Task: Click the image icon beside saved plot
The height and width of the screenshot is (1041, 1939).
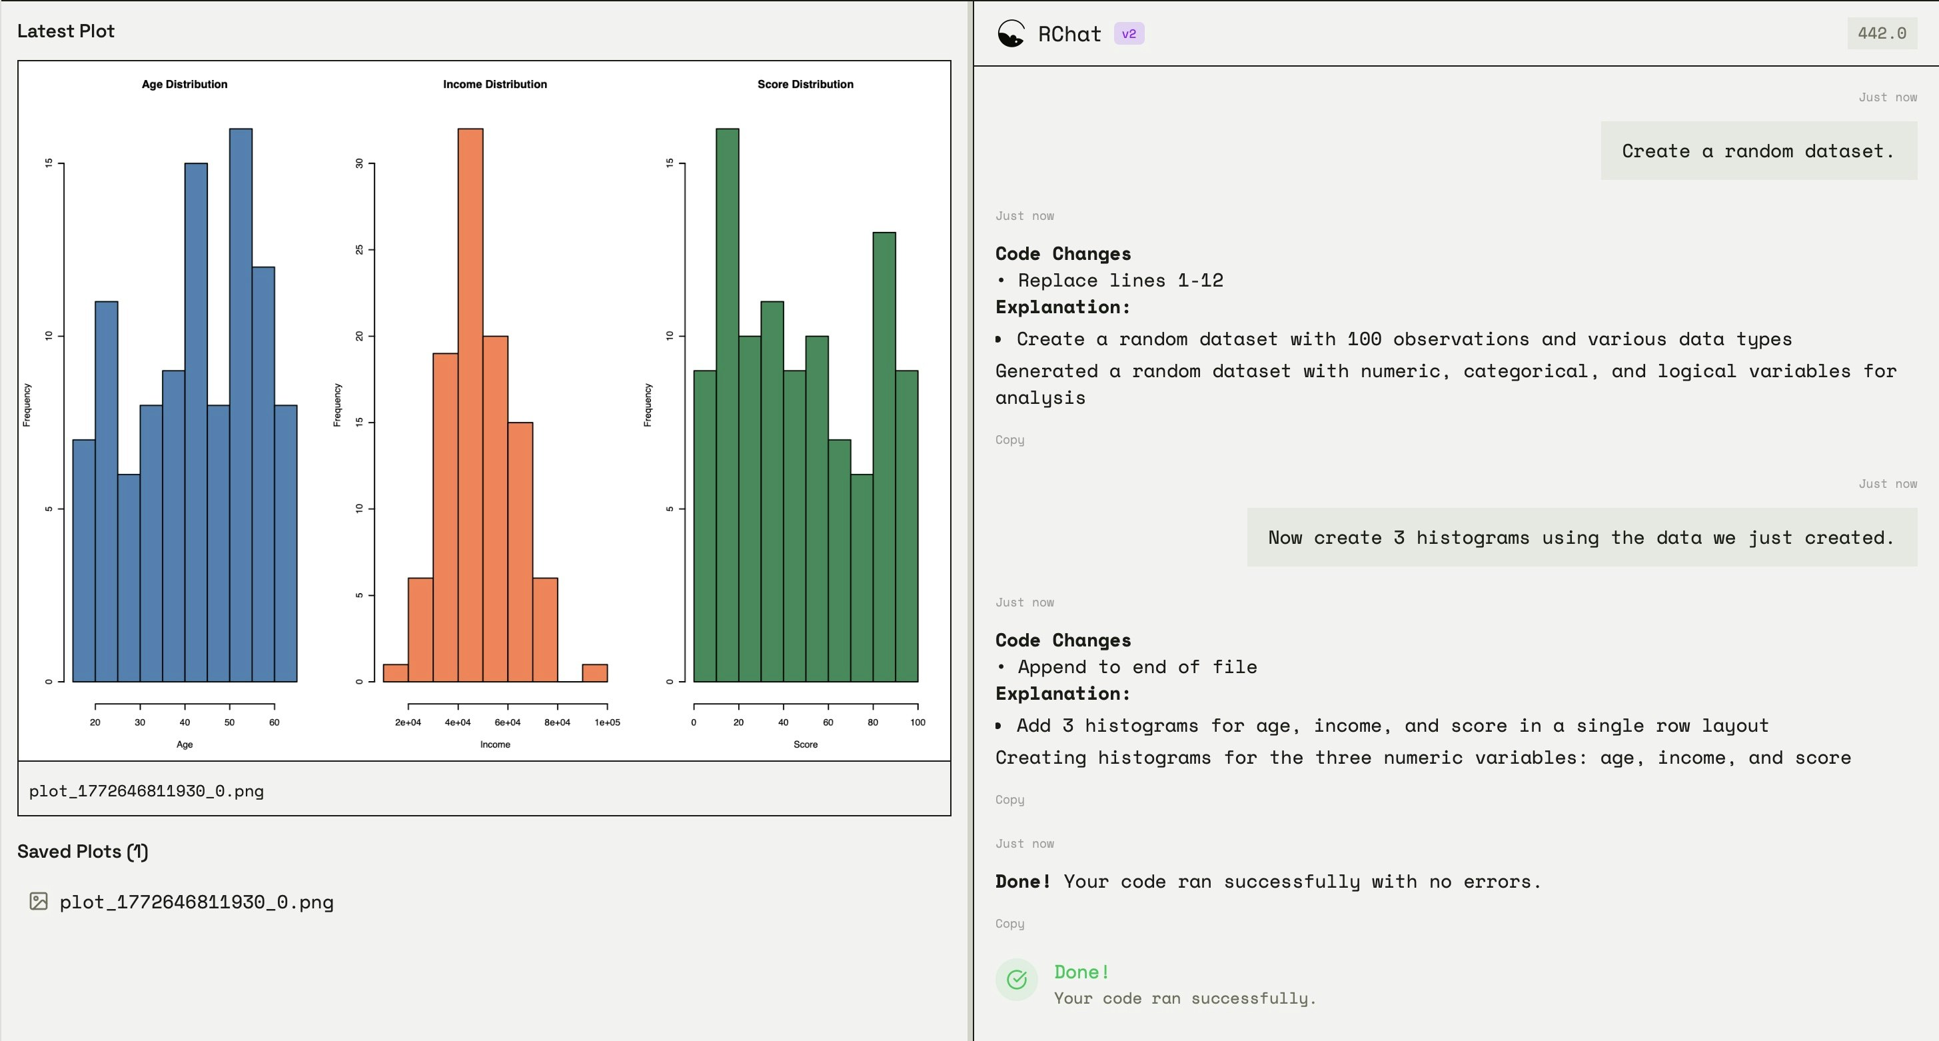Action: (39, 901)
